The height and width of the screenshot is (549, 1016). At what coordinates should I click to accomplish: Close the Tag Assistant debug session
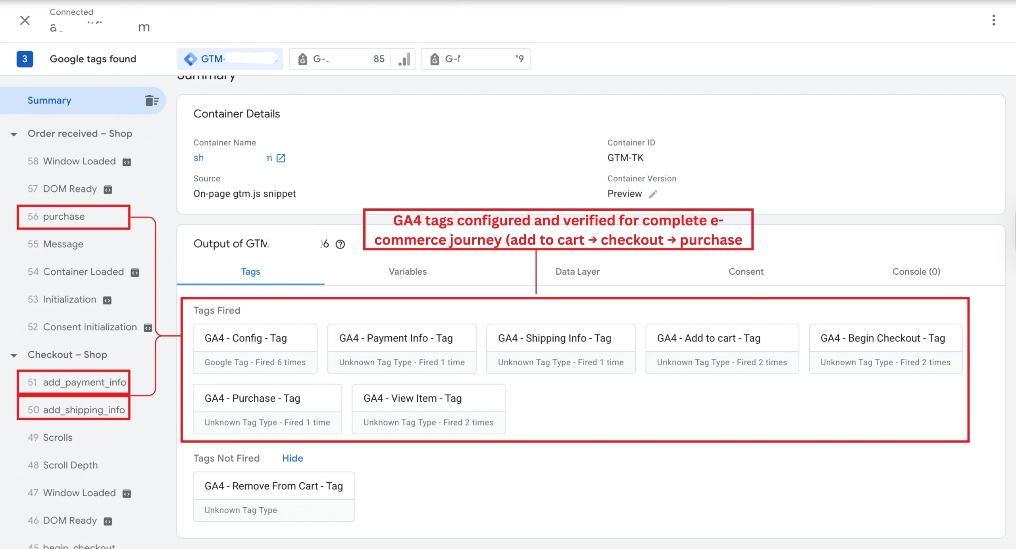pos(25,20)
